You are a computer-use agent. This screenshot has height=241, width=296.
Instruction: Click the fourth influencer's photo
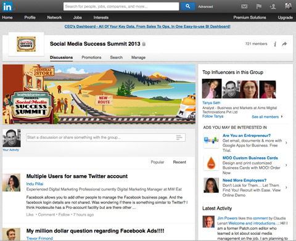pyautogui.click(x=268, y=89)
